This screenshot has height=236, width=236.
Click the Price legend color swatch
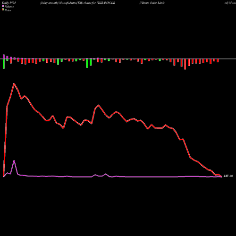pyautogui.click(x=3, y=10)
